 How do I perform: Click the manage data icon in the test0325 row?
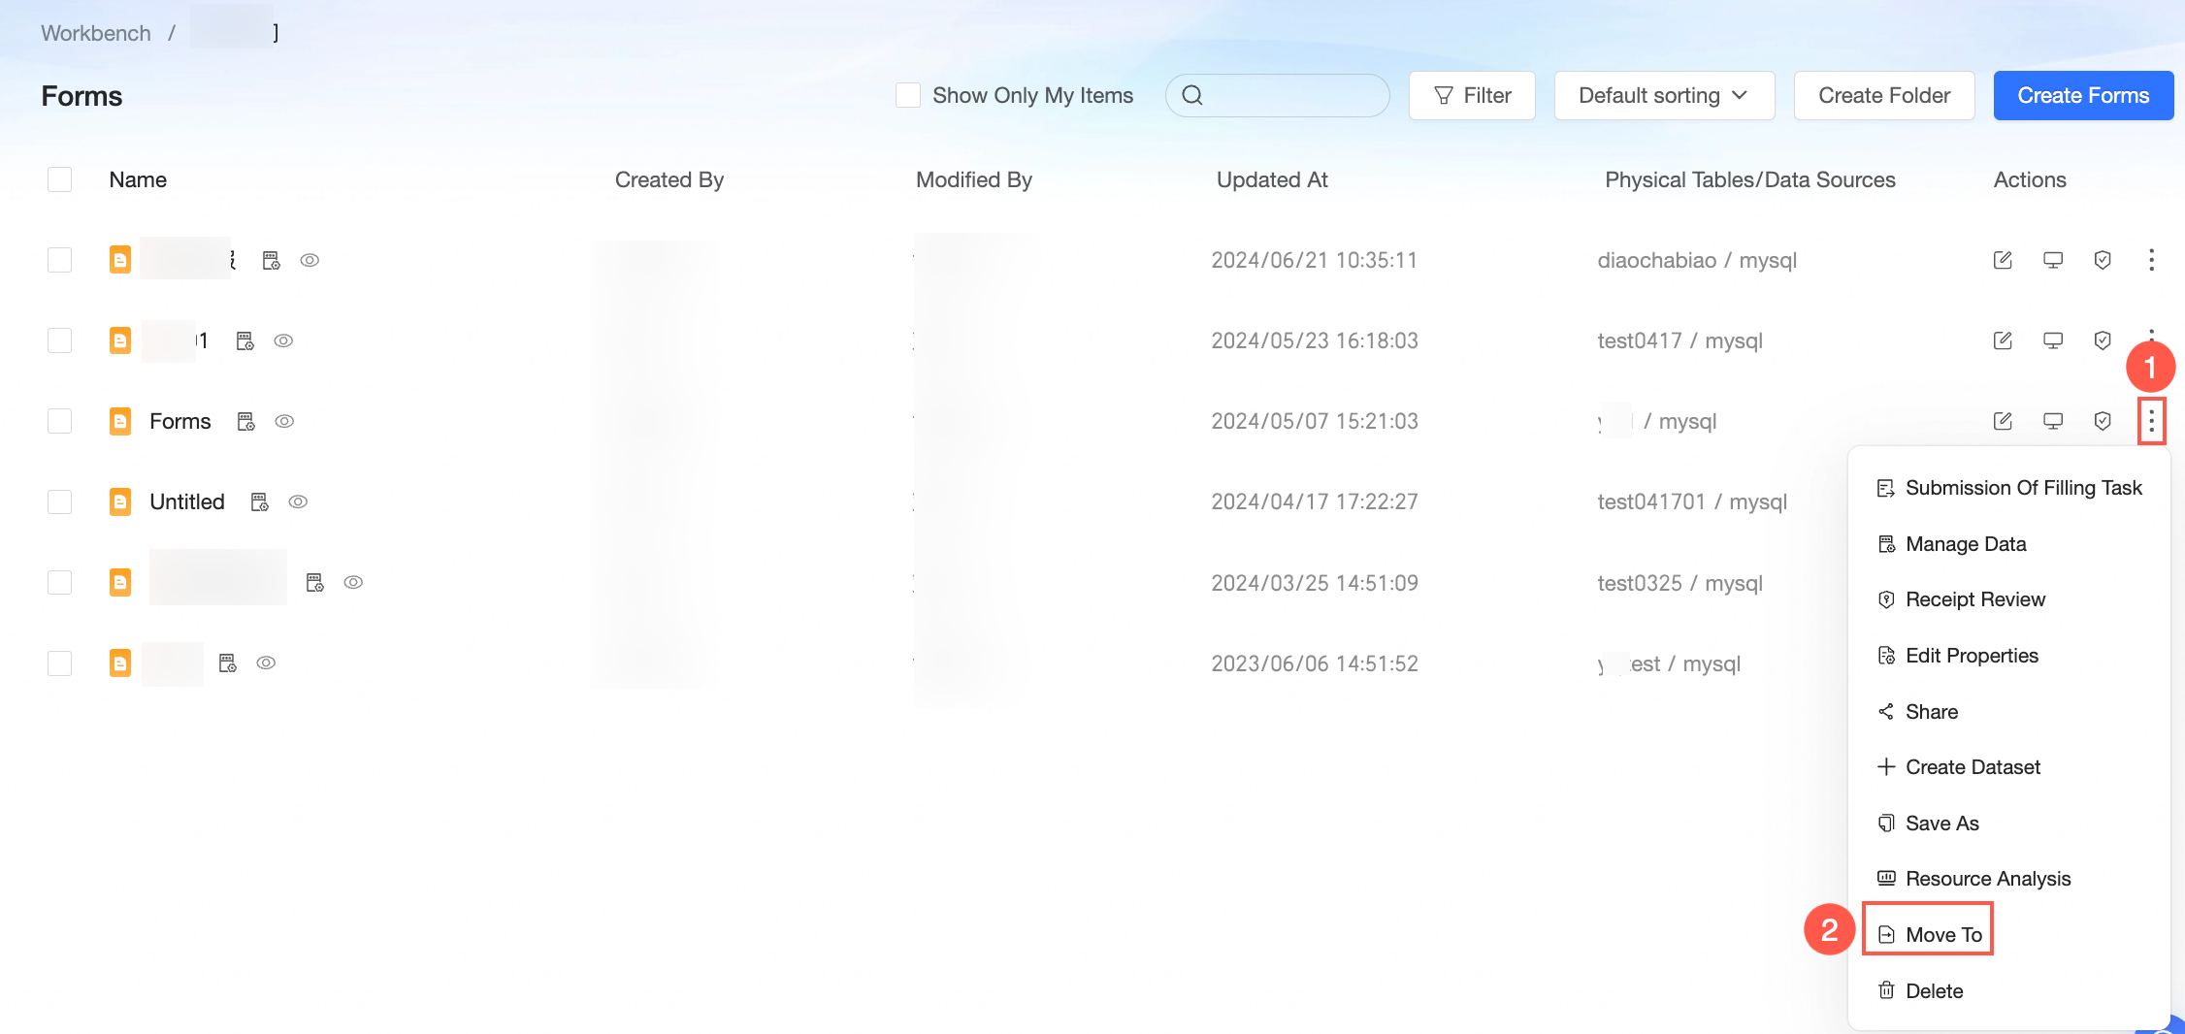(x=315, y=582)
